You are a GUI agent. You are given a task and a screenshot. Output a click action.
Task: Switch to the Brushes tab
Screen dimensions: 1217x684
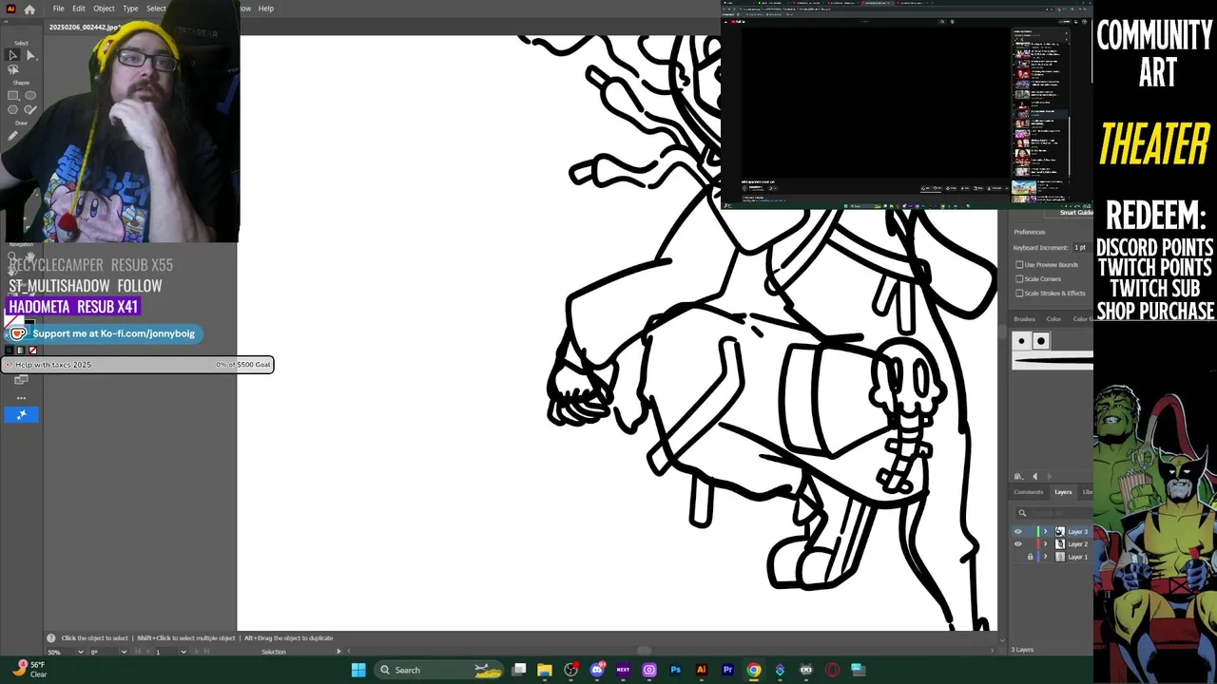point(1024,319)
